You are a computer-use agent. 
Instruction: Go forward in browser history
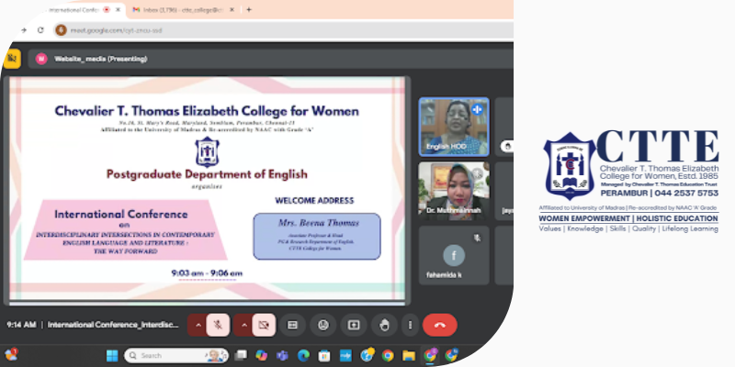[24, 30]
